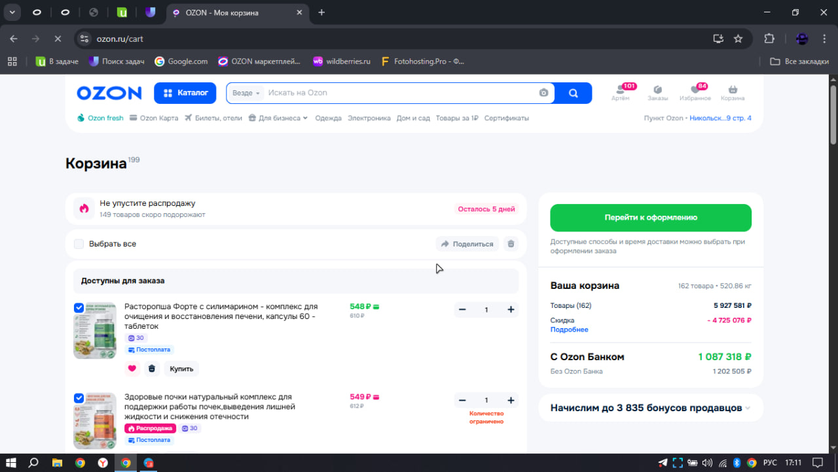The image size is (838, 472).
Task: Expand the Для бизнеса dropdown menu
Action: (278, 118)
